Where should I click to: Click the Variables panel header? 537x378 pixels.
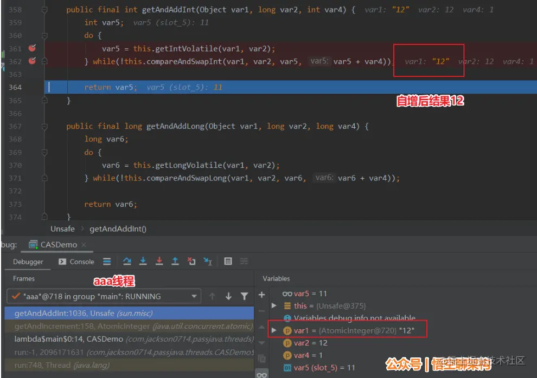[276, 278]
